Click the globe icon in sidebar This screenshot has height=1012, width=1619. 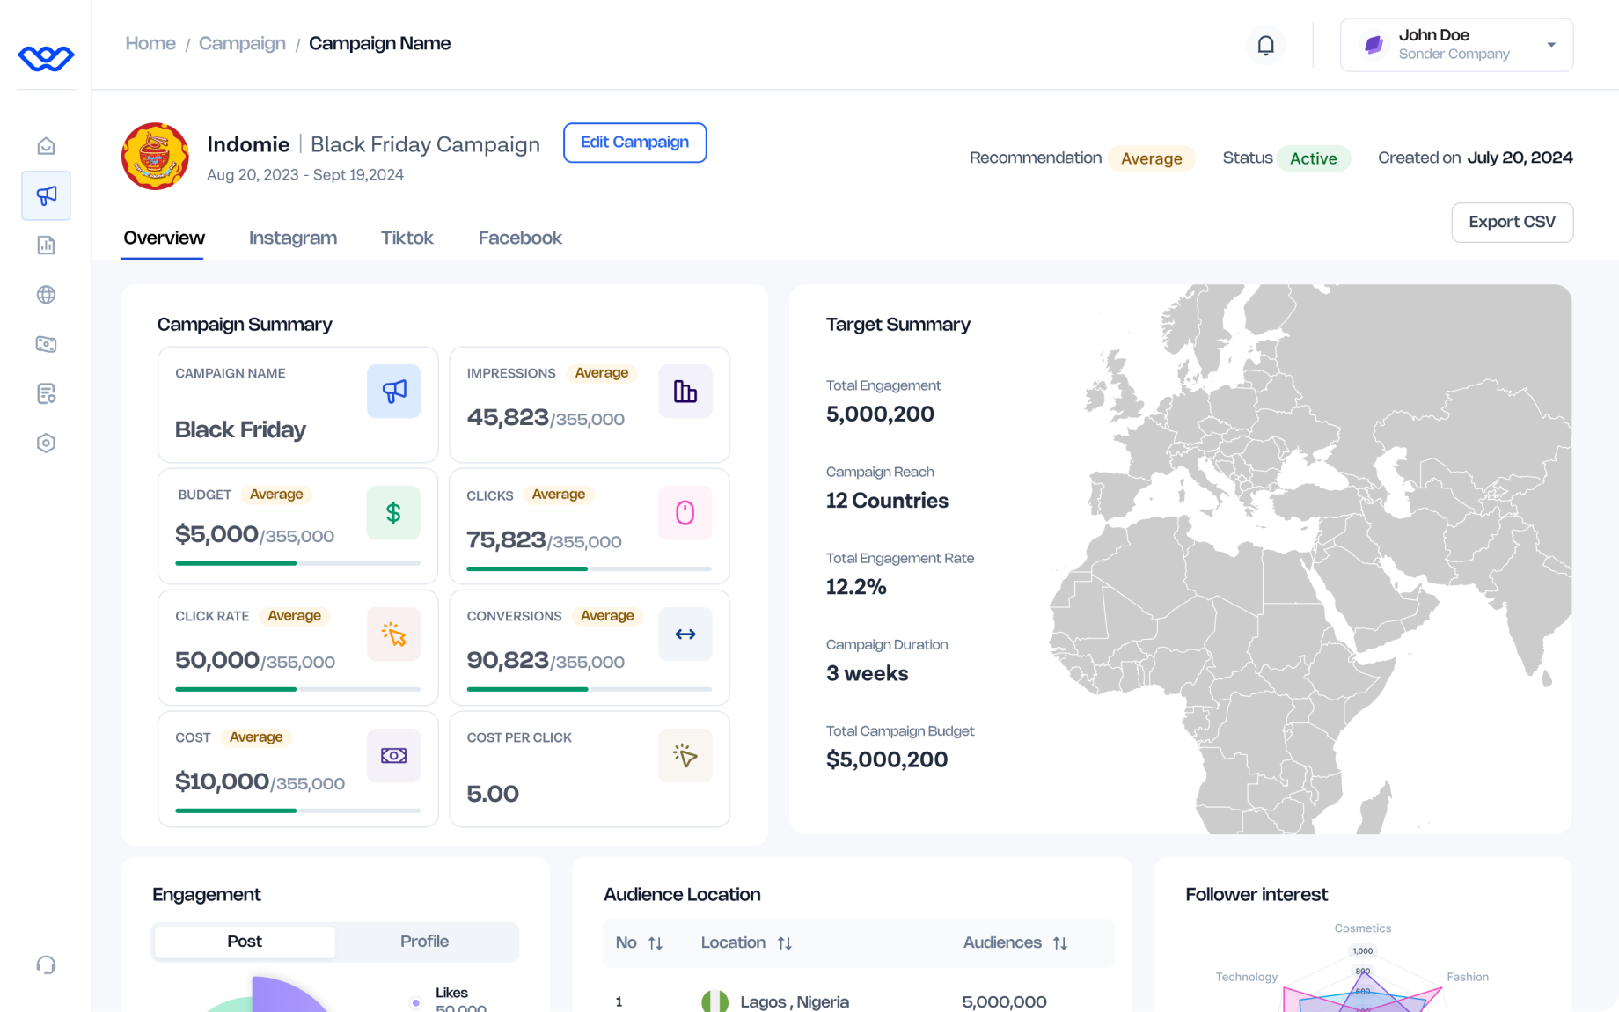(47, 295)
